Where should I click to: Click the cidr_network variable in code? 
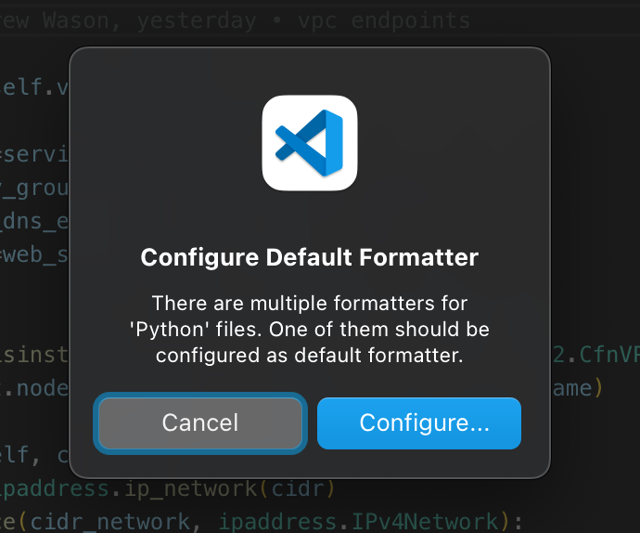click(110, 522)
